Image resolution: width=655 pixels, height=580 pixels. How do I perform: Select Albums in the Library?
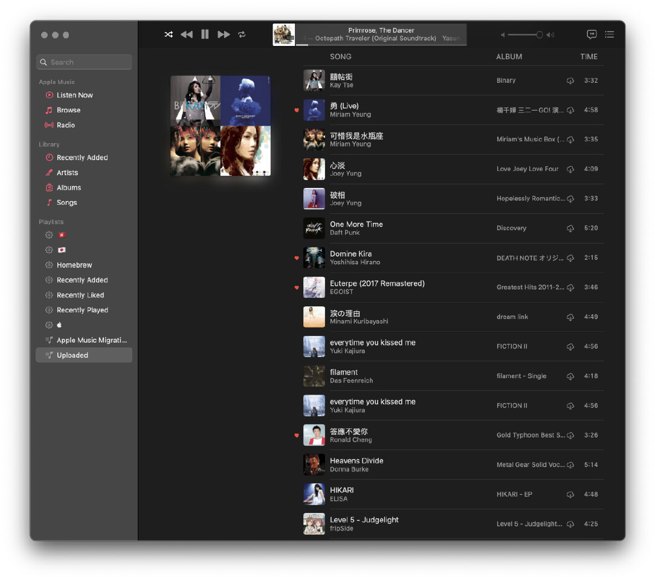coord(69,187)
